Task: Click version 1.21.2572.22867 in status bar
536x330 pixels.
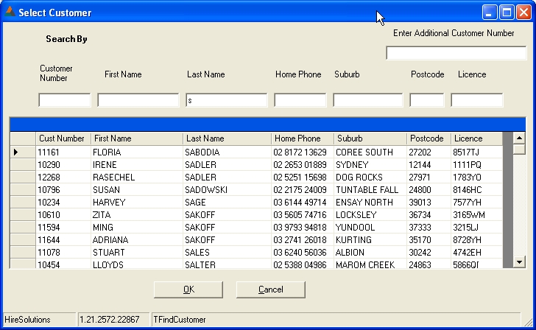Action: pos(110,320)
